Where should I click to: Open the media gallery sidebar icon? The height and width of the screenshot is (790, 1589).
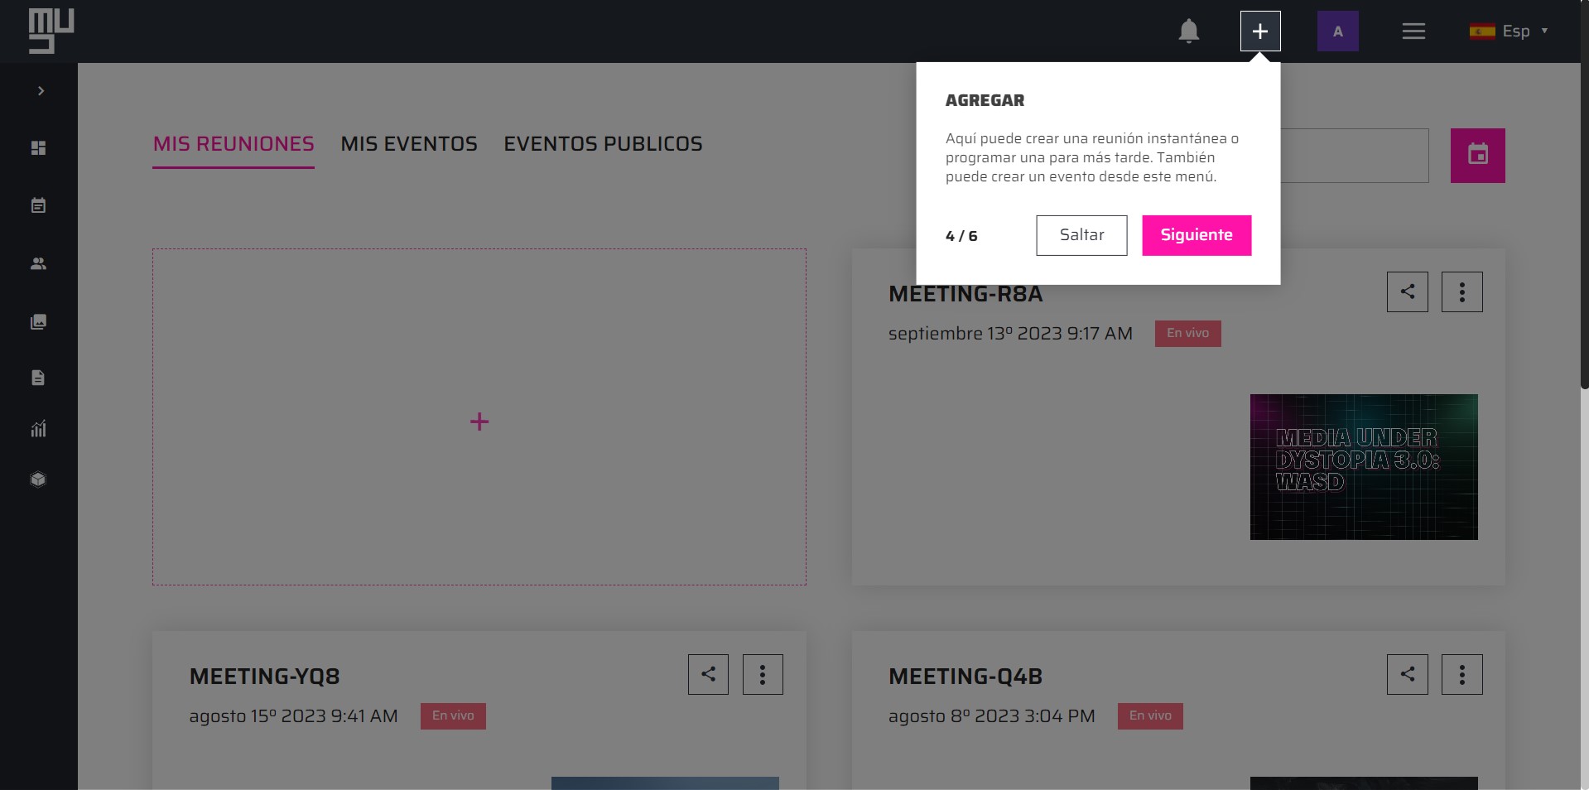coord(38,321)
